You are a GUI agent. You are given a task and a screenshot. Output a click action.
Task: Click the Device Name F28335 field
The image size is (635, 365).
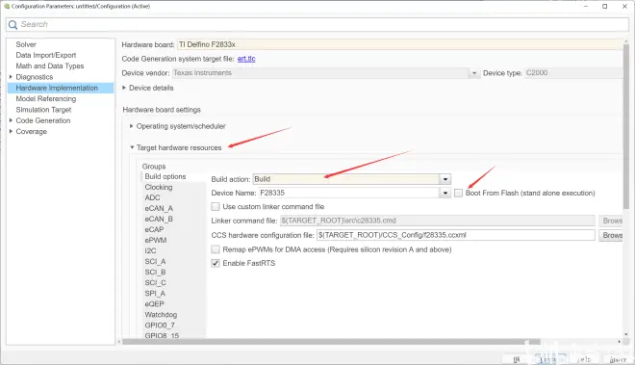pyautogui.click(x=349, y=193)
